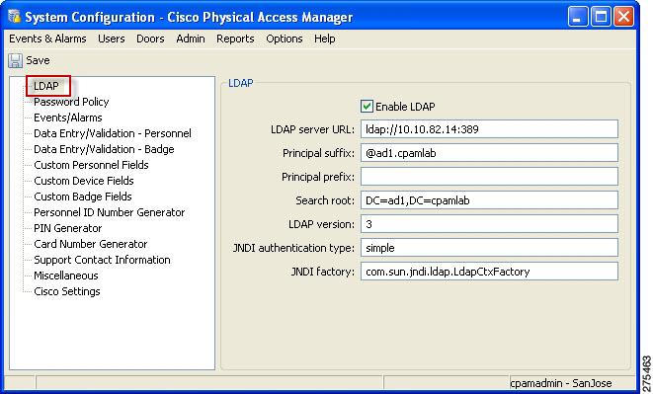Click the empty Principal prefix field

[489, 177]
